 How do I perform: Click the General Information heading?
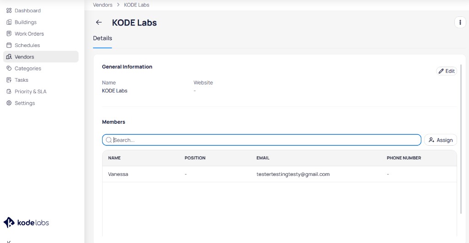(127, 67)
